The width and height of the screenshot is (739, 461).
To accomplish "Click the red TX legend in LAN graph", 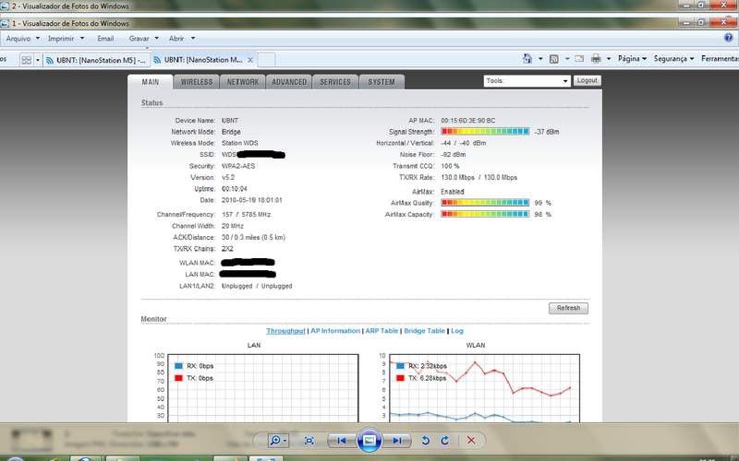I will tap(178, 378).
